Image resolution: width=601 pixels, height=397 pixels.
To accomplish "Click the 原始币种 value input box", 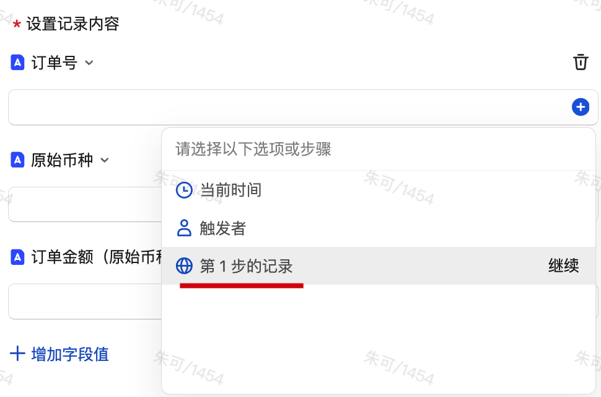I will pyautogui.click(x=84, y=204).
